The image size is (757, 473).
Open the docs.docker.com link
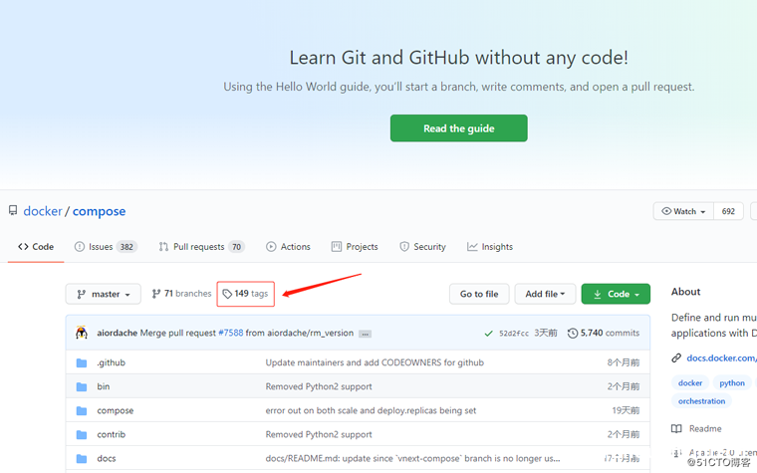click(x=720, y=357)
